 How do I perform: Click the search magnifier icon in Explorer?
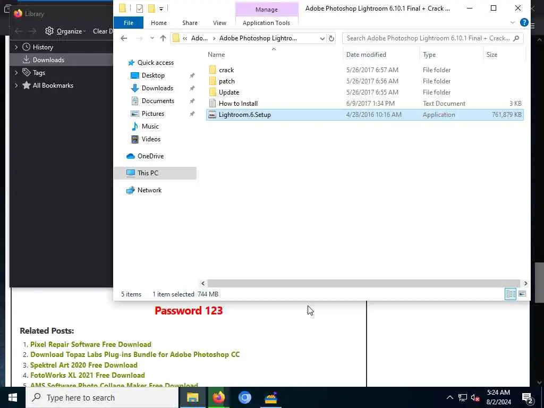coord(516,38)
